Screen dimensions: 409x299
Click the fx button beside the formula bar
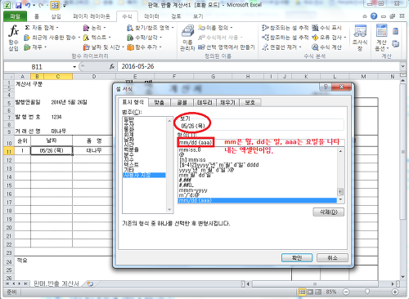(x=112, y=66)
